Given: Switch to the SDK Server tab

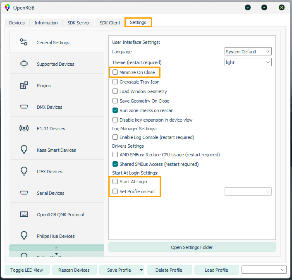Looking at the screenshot, I should coord(79,23).
